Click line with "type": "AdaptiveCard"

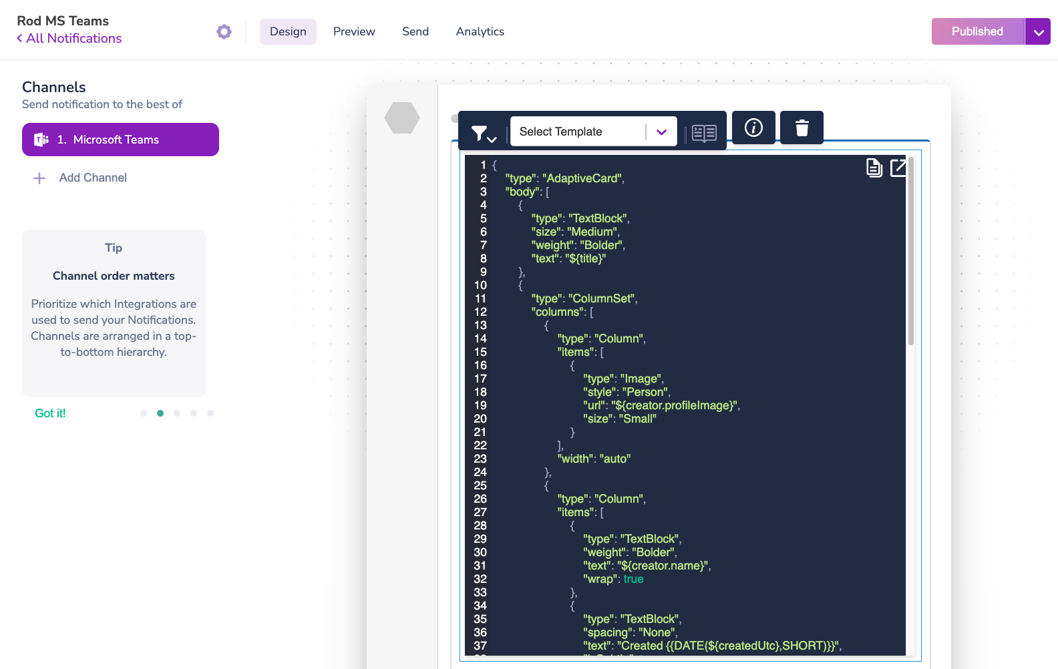565,178
